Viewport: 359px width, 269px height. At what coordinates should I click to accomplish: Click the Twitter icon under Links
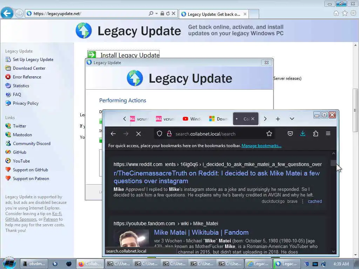pyautogui.click(x=8, y=126)
